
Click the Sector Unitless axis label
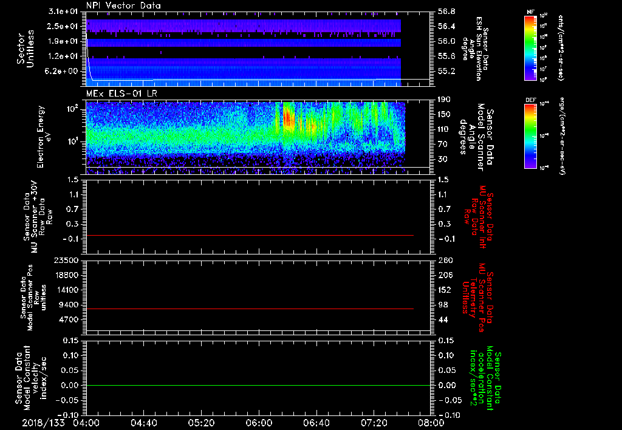[26, 49]
